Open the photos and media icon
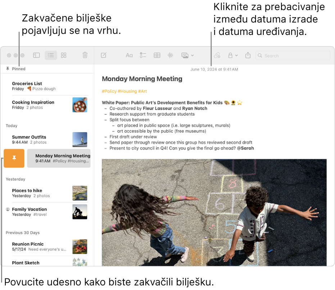This screenshot has width=335, height=290. pyautogui.click(x=185, y=55)
